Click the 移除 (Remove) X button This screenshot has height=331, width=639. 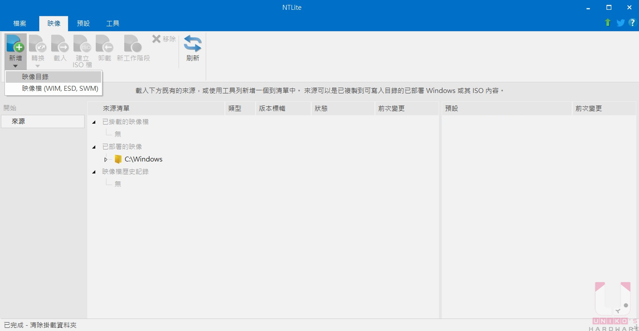164,39
